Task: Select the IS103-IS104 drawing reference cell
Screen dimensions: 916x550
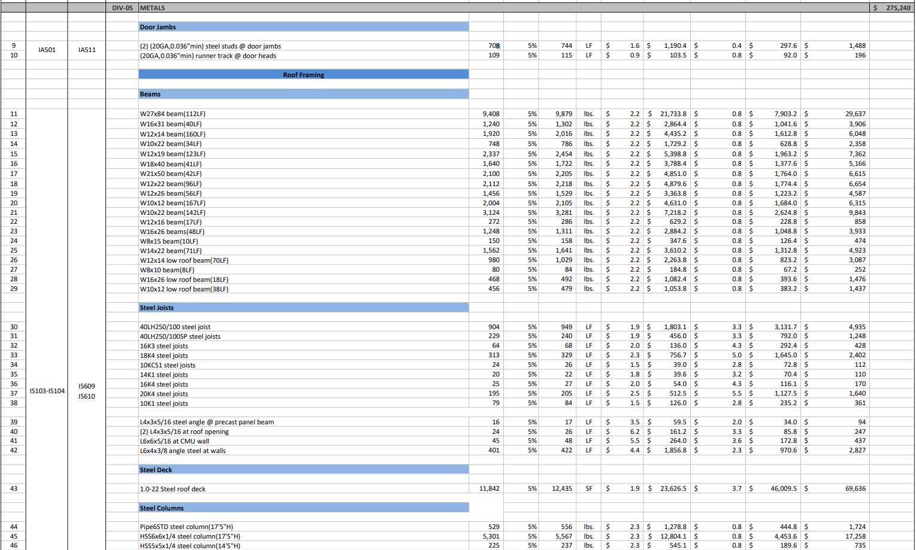Action: (47, 391)
